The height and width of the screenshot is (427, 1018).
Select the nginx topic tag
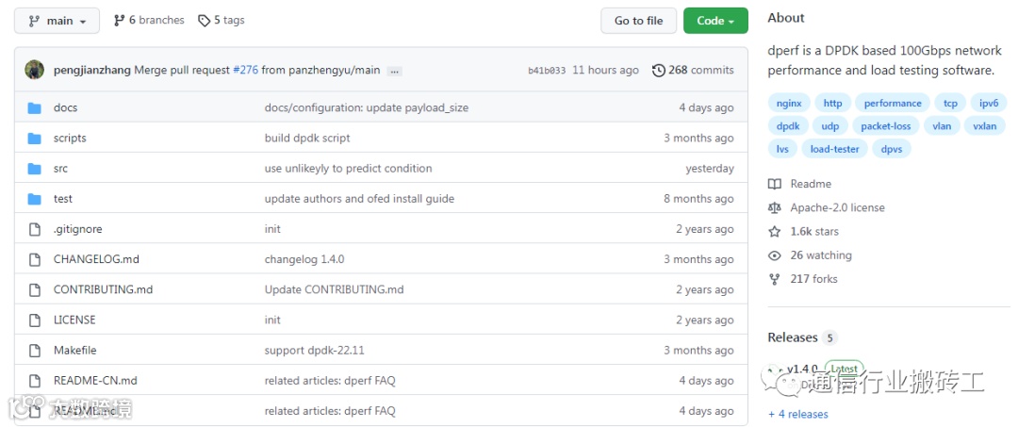(789, 103)
